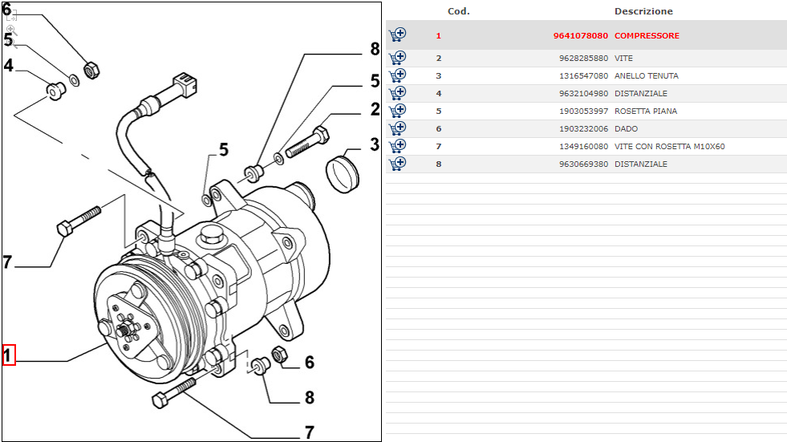This screenshot has width=787, height=442.
Task: Select callout number 3 next to the cap
Action: click(375, 145)
